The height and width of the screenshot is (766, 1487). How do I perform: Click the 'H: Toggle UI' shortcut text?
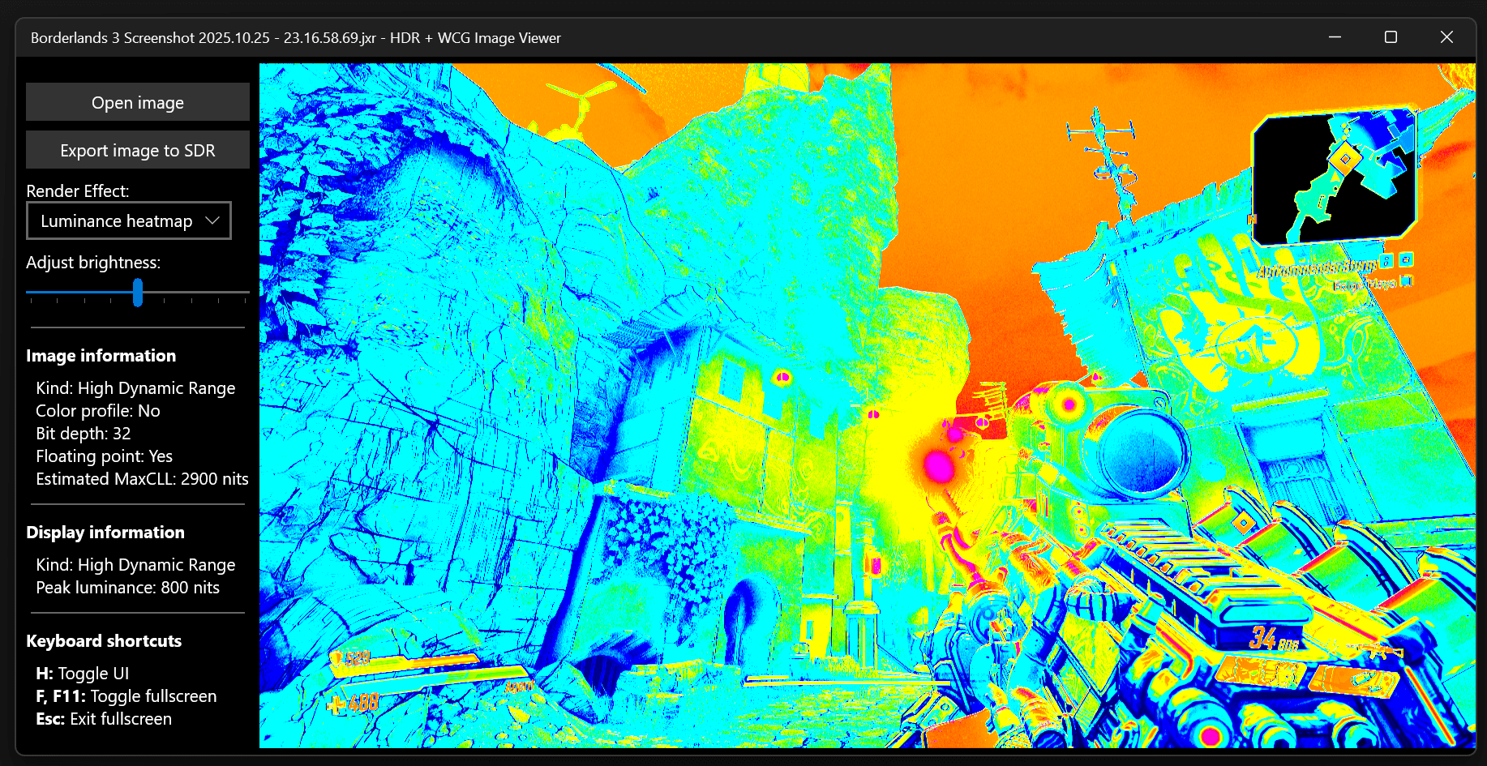(82, 674)
